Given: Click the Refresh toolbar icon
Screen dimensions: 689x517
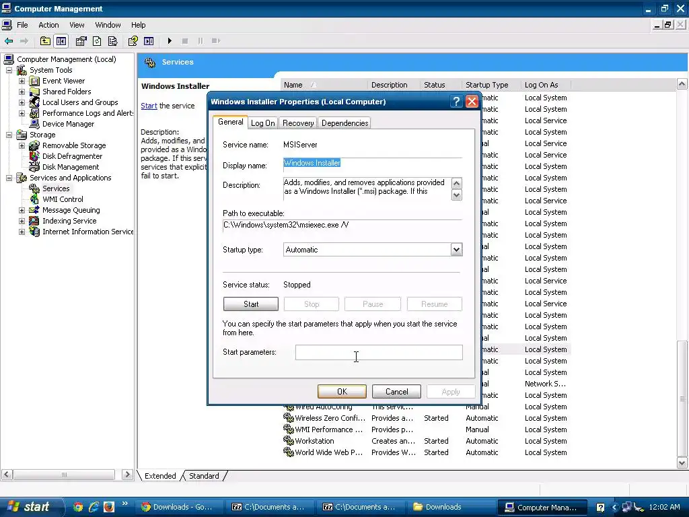Looking at the screenshot, I should click(x=97, y=41).
